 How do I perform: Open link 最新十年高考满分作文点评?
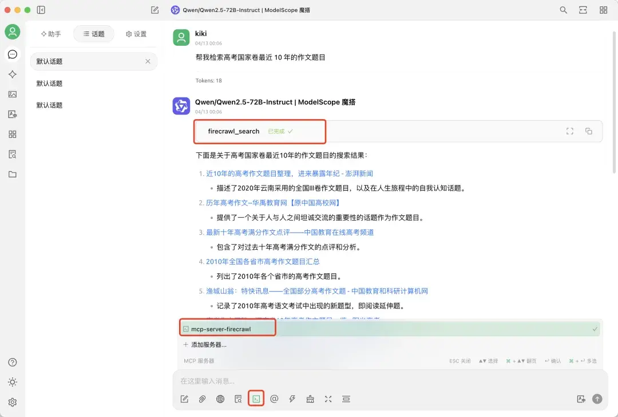coord(290,233)
